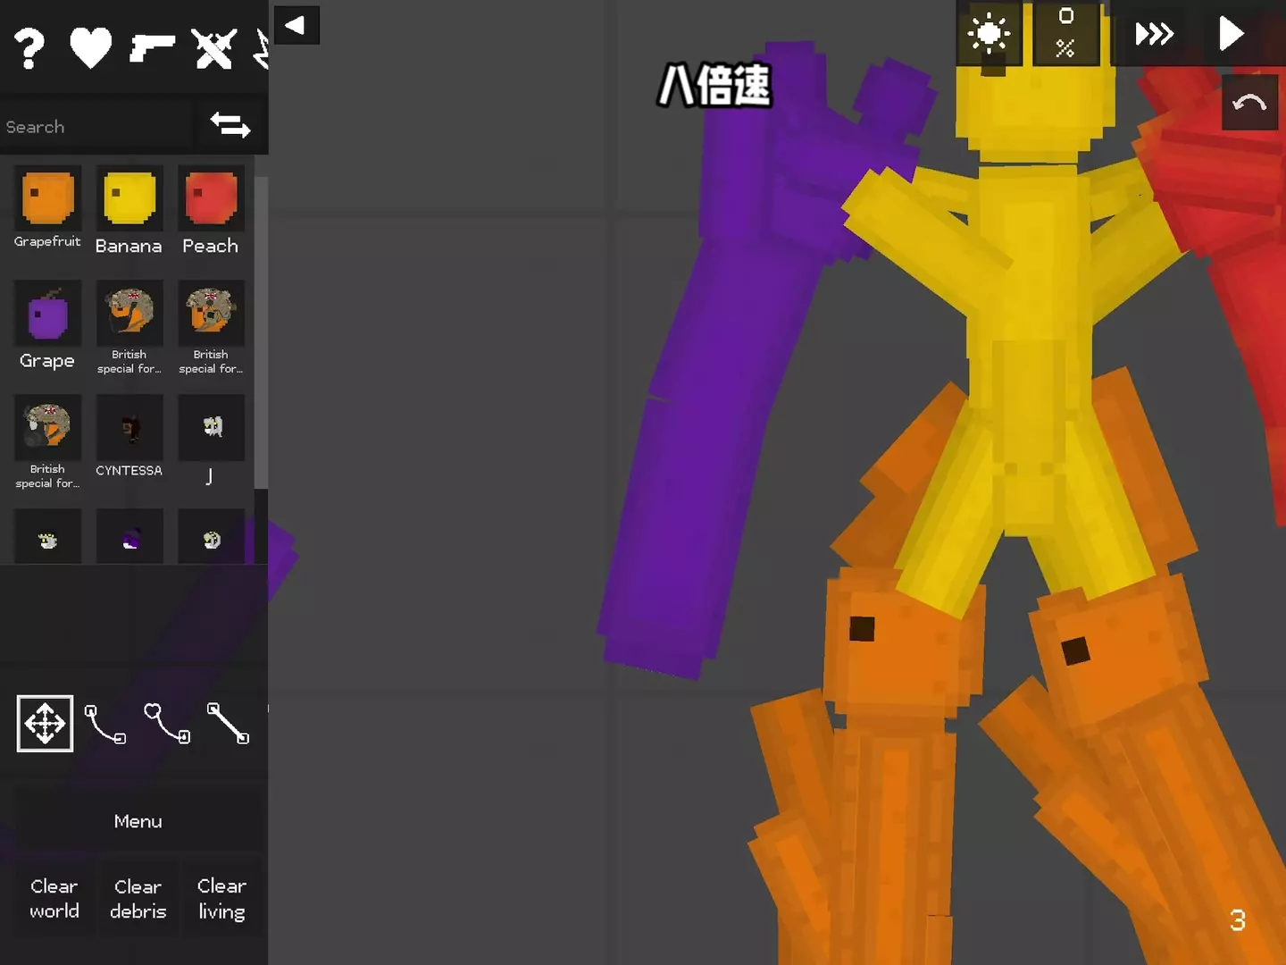Click the play button
This screenshot has width=1286, height=965.
click(x=1232, y=34)
